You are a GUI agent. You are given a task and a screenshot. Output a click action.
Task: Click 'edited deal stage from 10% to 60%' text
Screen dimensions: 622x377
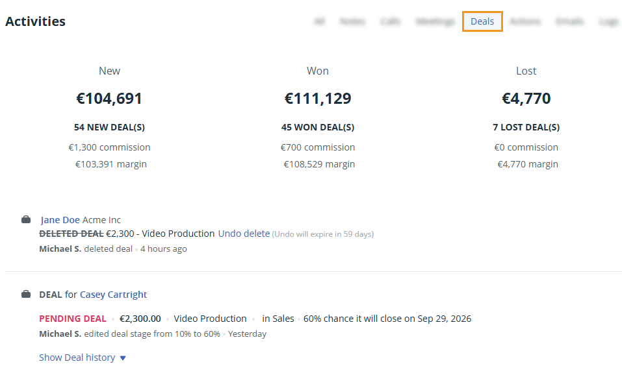click(x=152, y=334)
